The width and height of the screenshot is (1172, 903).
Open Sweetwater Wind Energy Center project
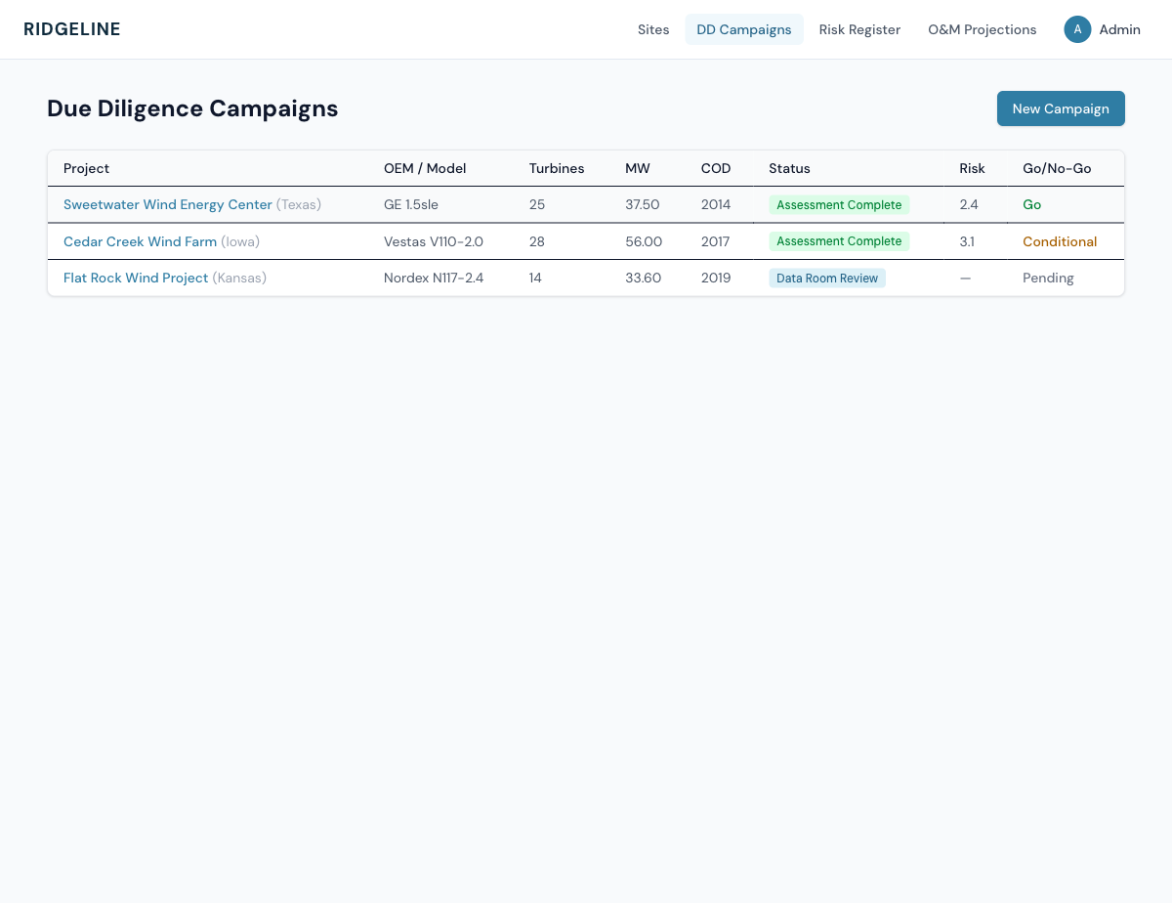click(168, 205)
